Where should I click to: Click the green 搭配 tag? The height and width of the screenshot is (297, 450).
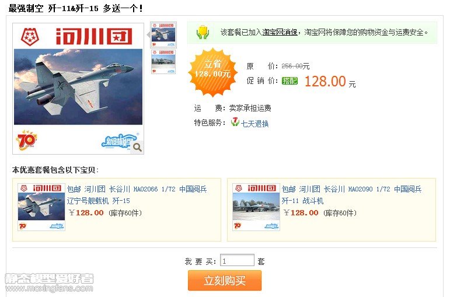(289, 81)
